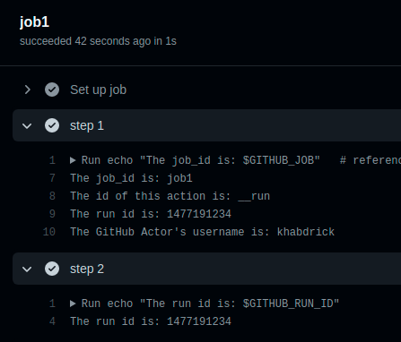
Task: Click the success check icon for Set up job
Action: pyautogui.click(x=52, y=90)
